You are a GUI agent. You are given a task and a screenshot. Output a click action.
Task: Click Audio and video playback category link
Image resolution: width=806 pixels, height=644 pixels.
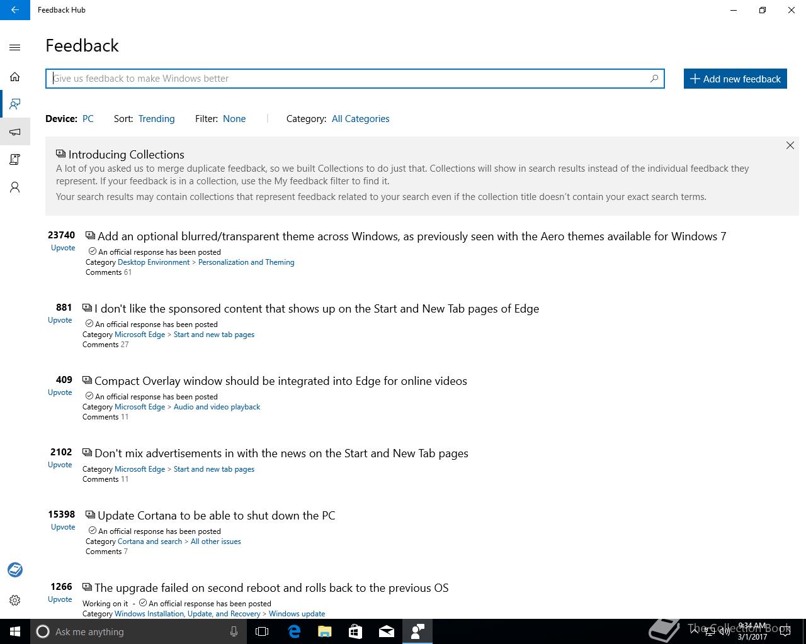(x=217, y=407)
